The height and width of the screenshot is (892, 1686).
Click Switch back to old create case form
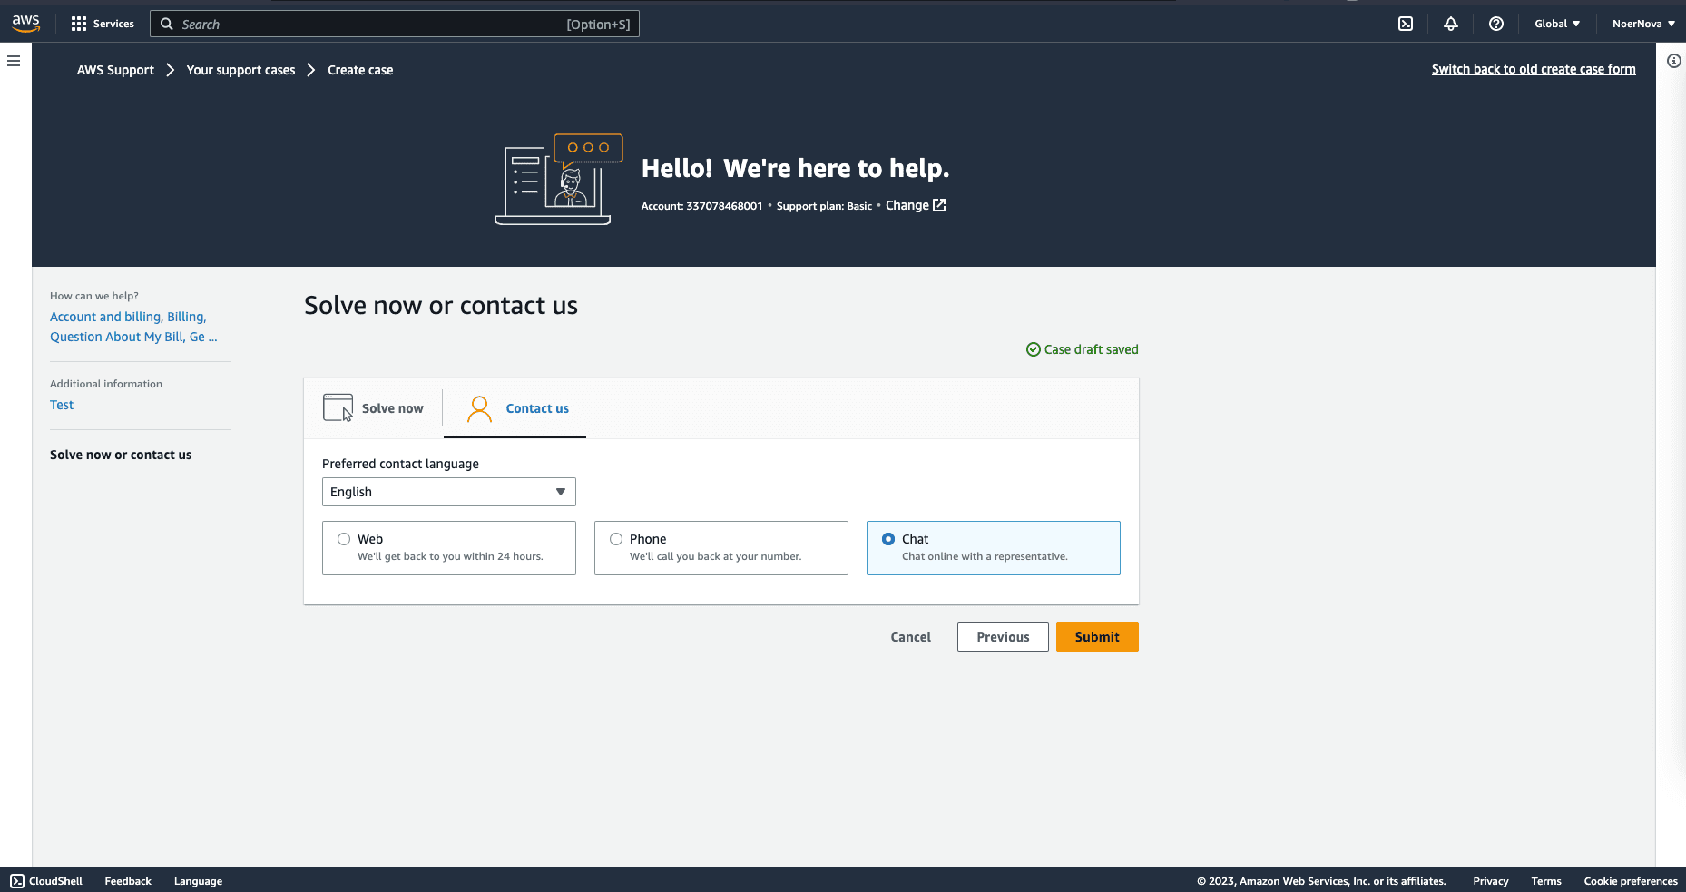1533,69
